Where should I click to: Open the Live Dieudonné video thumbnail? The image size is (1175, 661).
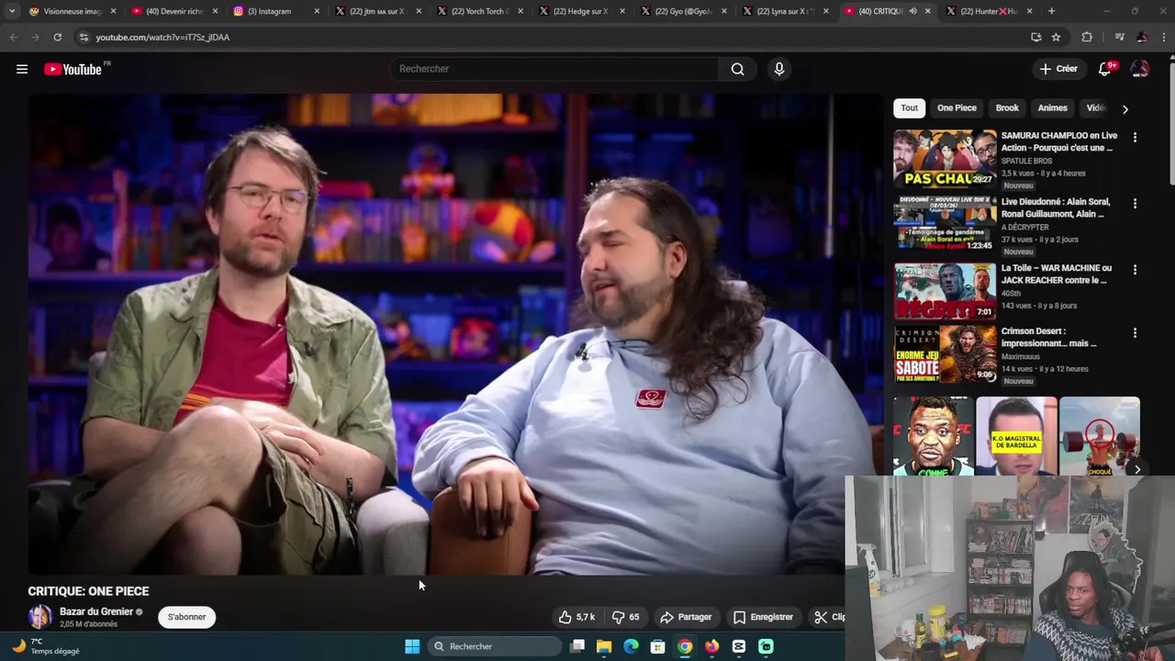coord(945,225)
